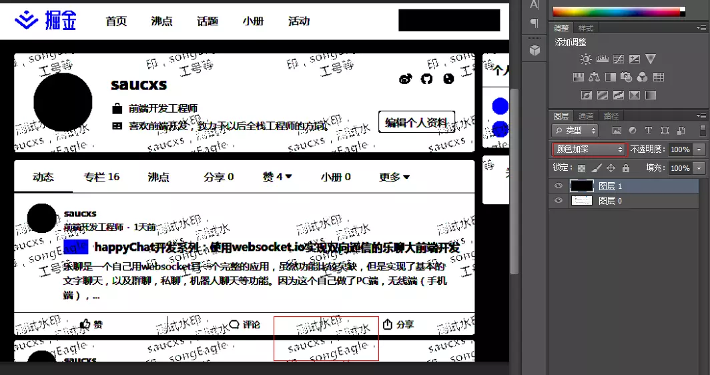The width and height of the screenshot is (710, 375).
Task: Click the 编辑个人资料 button
Action: [416, 122]
